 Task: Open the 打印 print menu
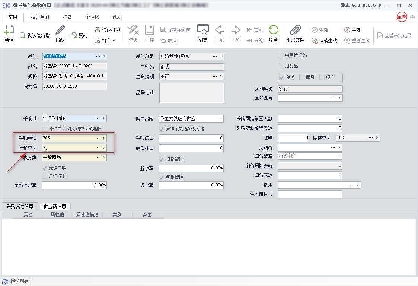105,41
